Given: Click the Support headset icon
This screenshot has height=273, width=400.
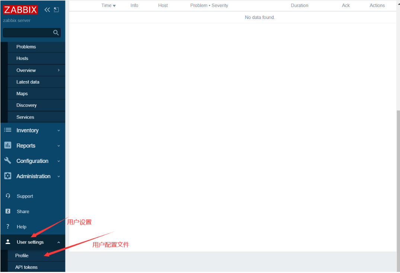Looking at the screenshot, I should click(8, 196).
